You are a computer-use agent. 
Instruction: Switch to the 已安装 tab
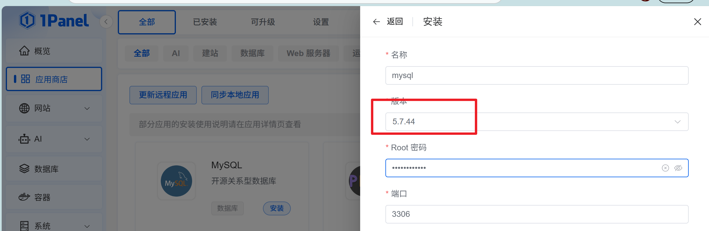coord(205,22)
